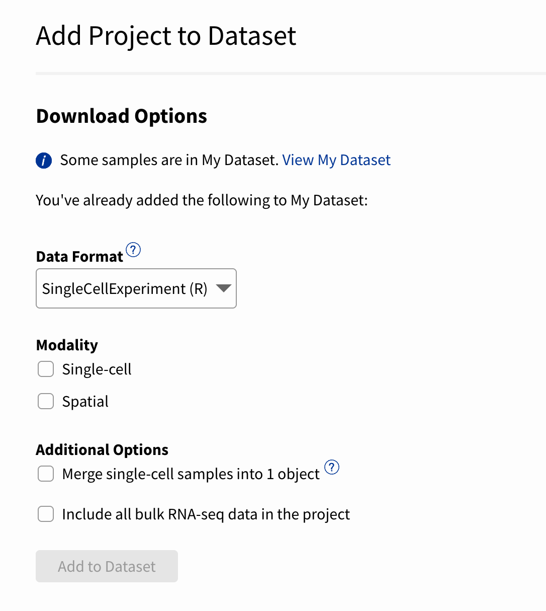This screenshot has height=611, width=546.
Task: Open the Data Format help question mark
Action: click(x=133, y=250)
